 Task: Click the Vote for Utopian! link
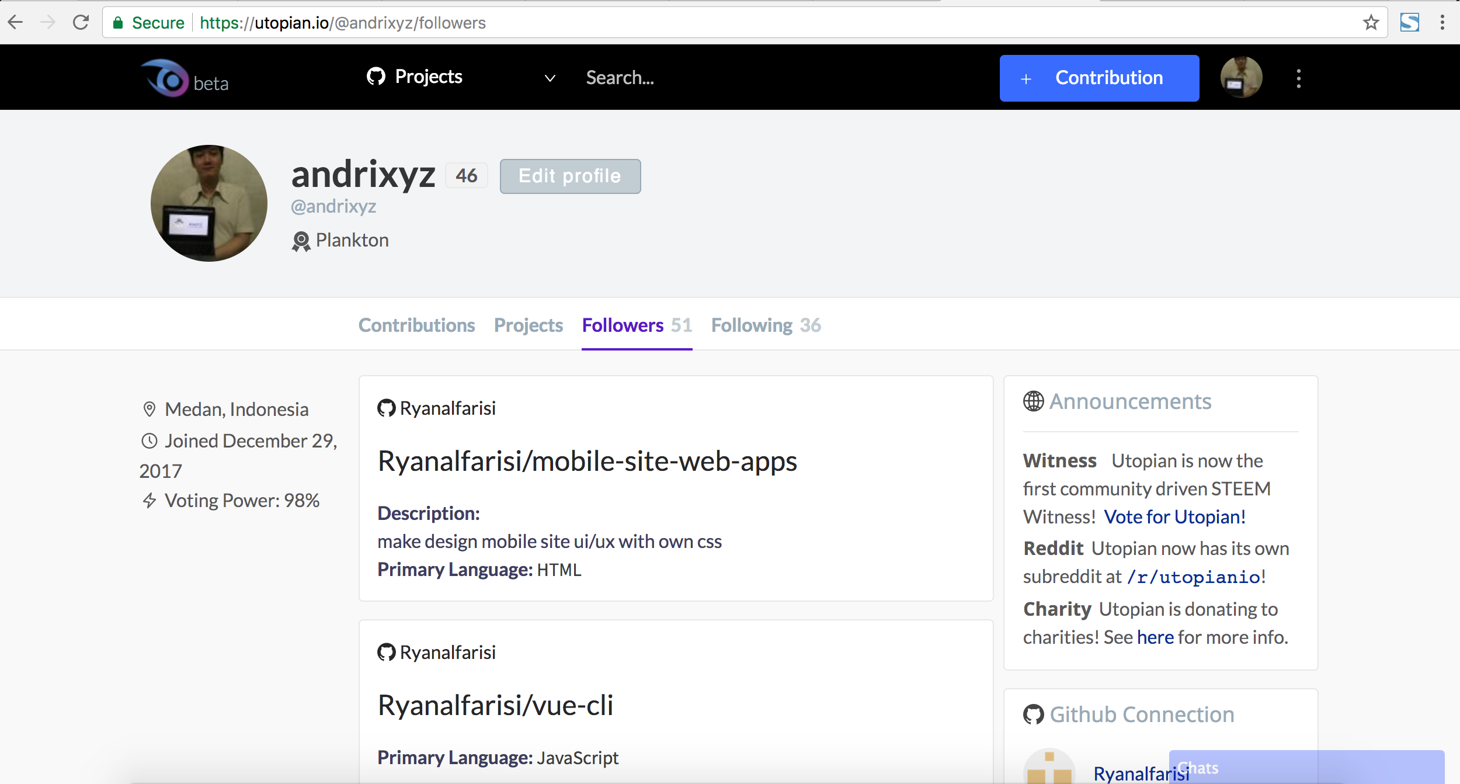click(x=1174, y=517)
